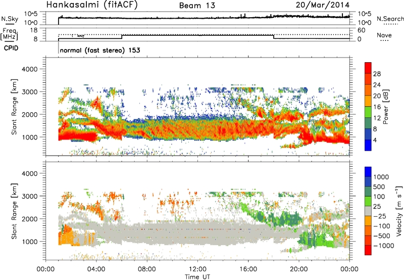Click the 100 label on velocity colorbar

(379, 197)
